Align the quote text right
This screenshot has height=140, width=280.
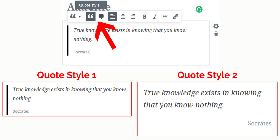(133, 17)
